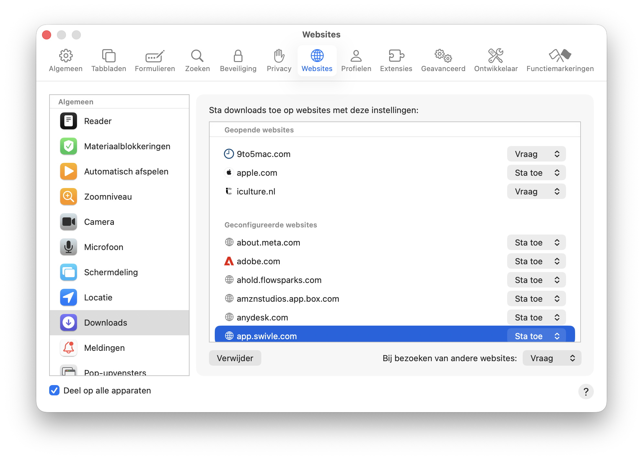The image size is (643, 460).
Task: Click the Camera sidebar icon
Action: coord(69,222)
